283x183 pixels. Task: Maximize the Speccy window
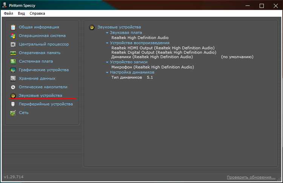pos(261,6)
